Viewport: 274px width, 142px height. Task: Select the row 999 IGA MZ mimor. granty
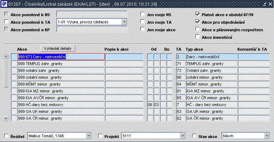point(61,91)
